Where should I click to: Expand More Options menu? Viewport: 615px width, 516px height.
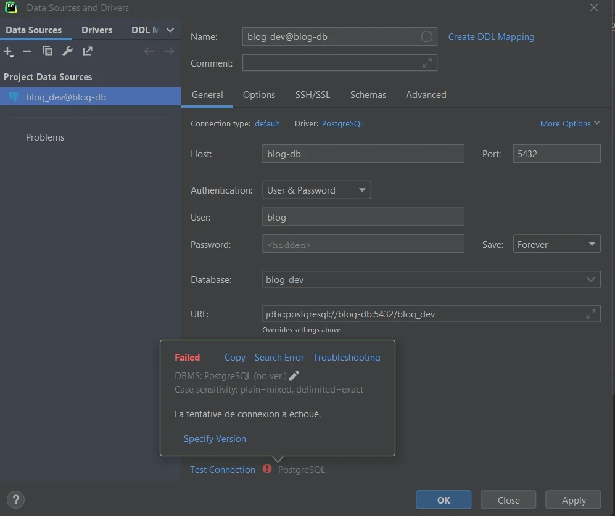[x=569, y=123]
